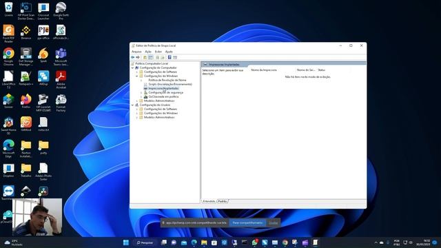Open Chrome from the taskbar
The height and width of the screenshot is (248, 441).
point(285,242)
